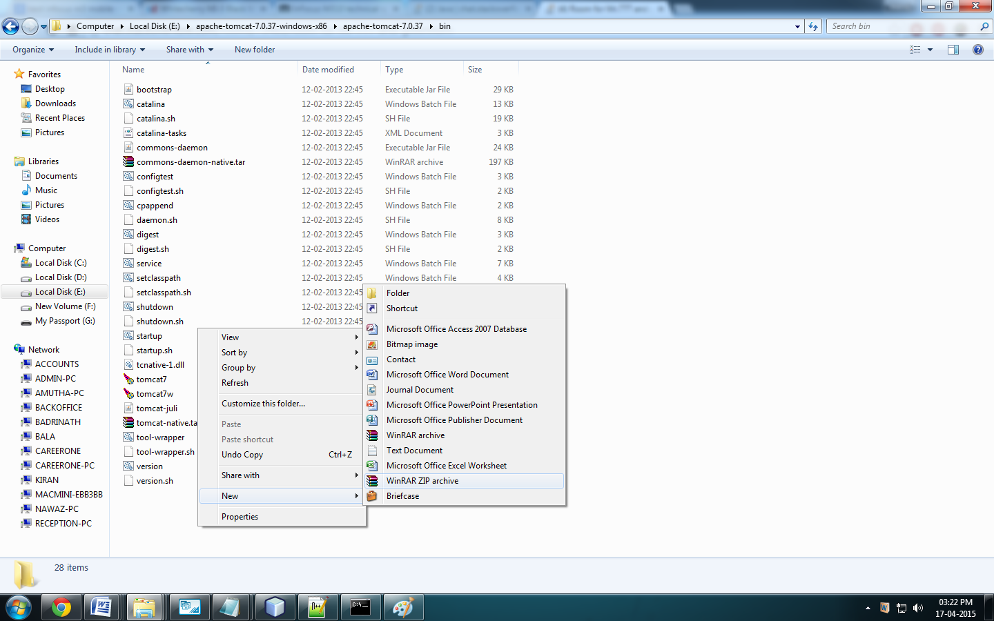Select the startup.sh file

(x=155, y=351)
